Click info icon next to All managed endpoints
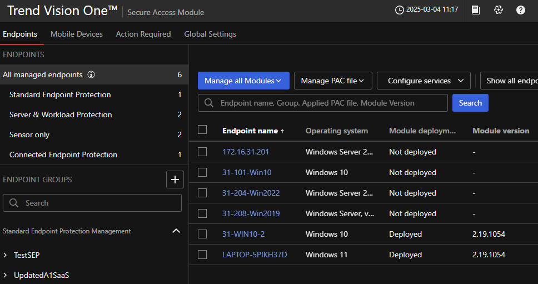 91,74
